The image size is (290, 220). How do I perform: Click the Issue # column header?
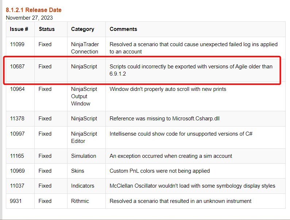[x=19, y=29]
